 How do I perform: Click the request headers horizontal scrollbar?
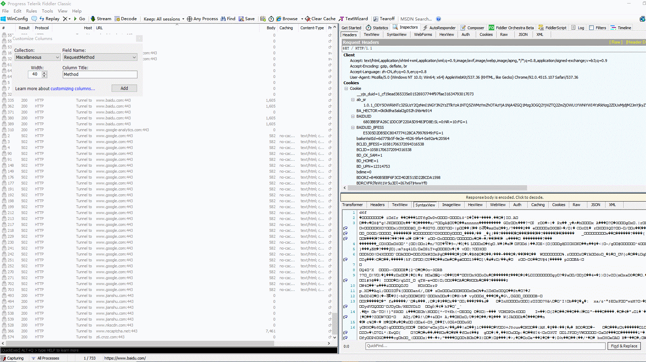click(x=438, y=188)
